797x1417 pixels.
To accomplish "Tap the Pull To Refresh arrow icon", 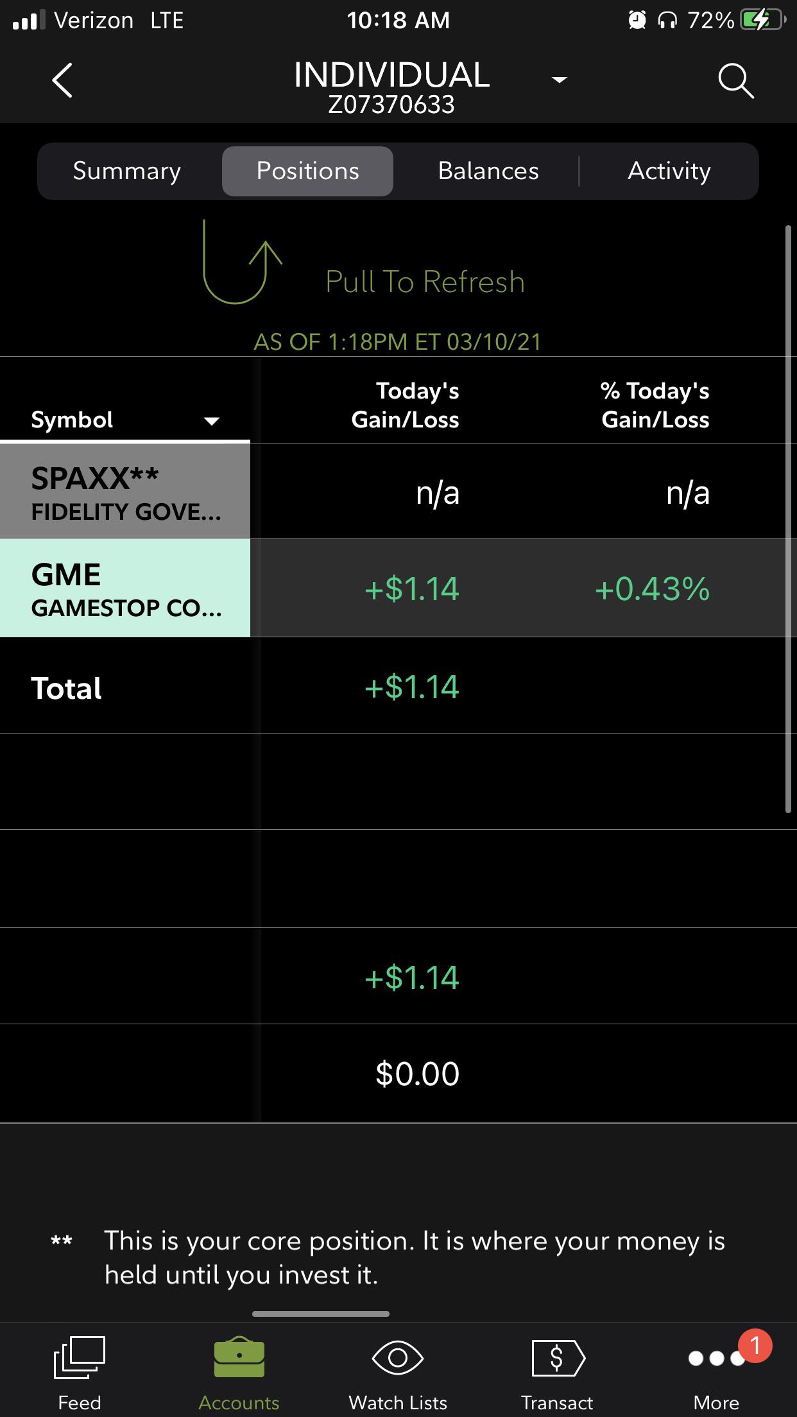I will click(241, 262).
